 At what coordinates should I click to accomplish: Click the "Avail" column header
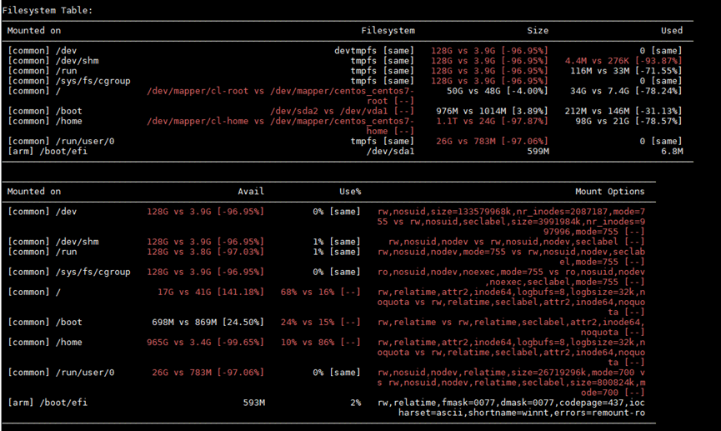pyautogui.click(x=251, y=191)
